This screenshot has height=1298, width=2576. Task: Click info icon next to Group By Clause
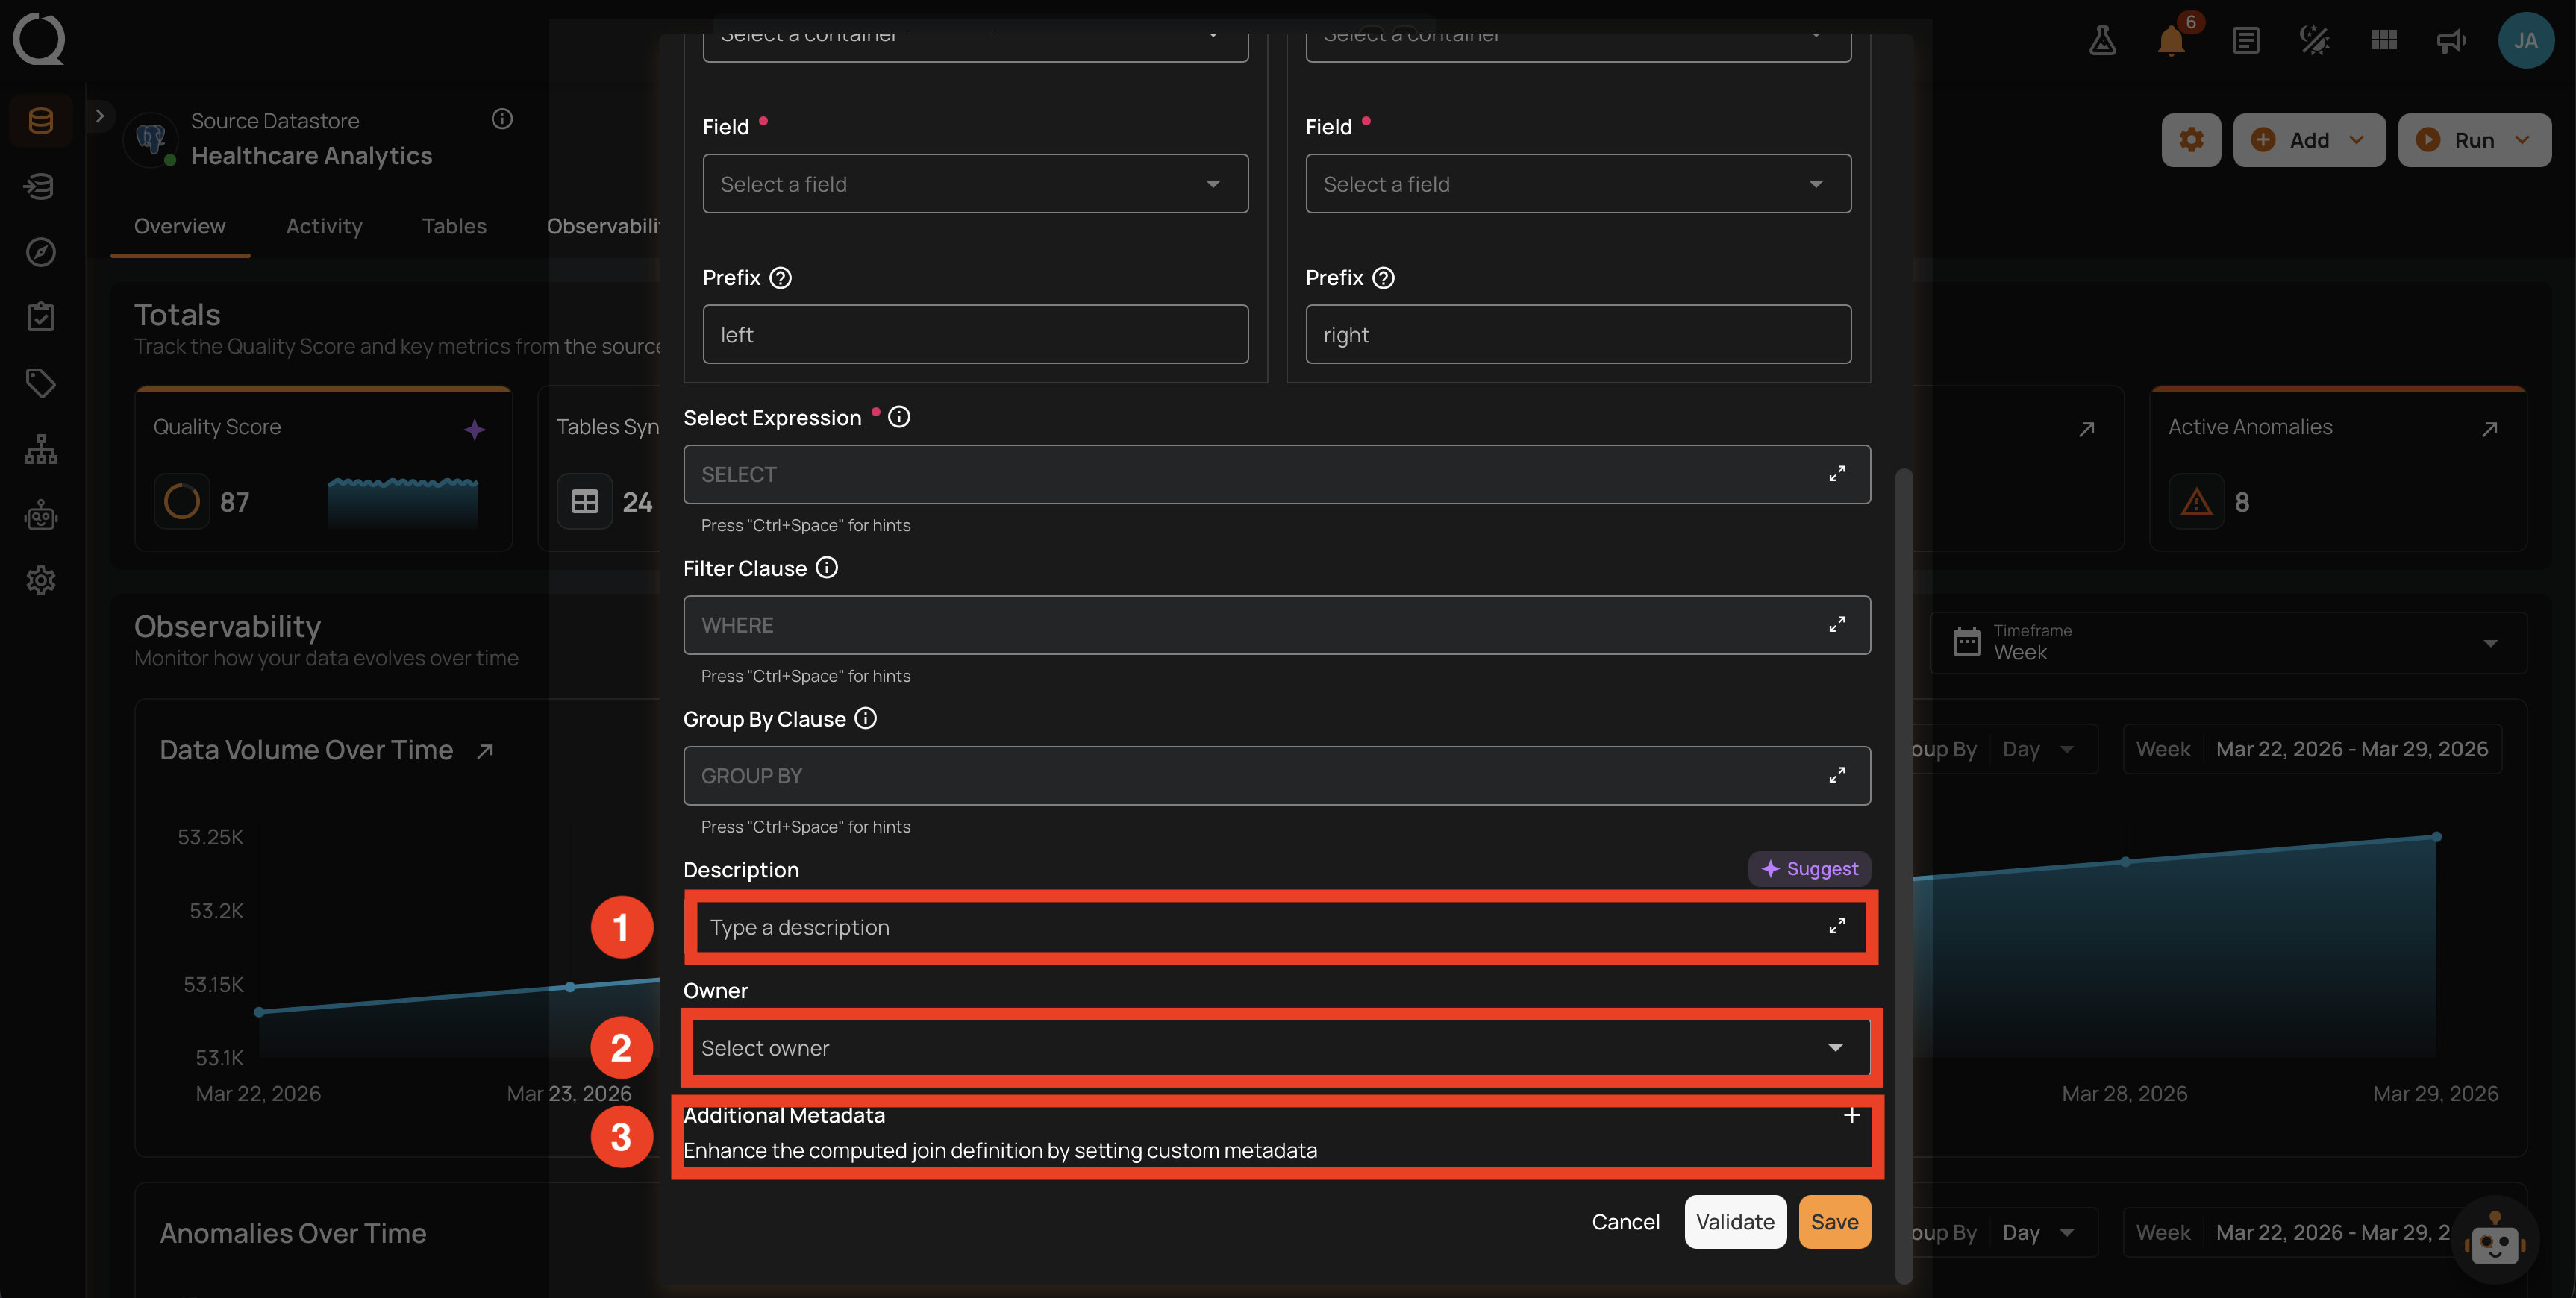[x=866, y=718]
